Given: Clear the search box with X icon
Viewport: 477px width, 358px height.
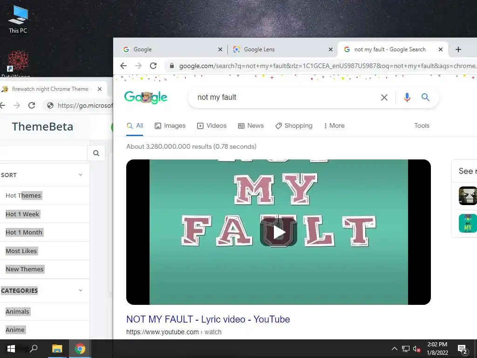Looking at the screenshot, I should [x=384, y=97].
